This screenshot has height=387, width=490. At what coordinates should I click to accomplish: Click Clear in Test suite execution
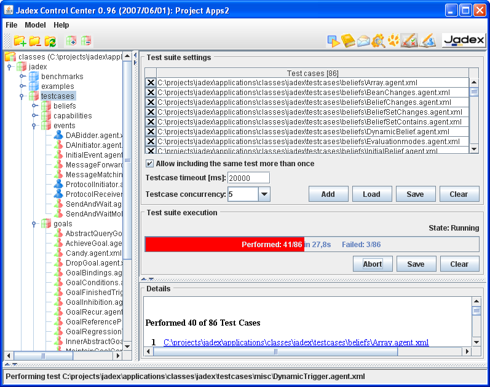click(459, 264)
